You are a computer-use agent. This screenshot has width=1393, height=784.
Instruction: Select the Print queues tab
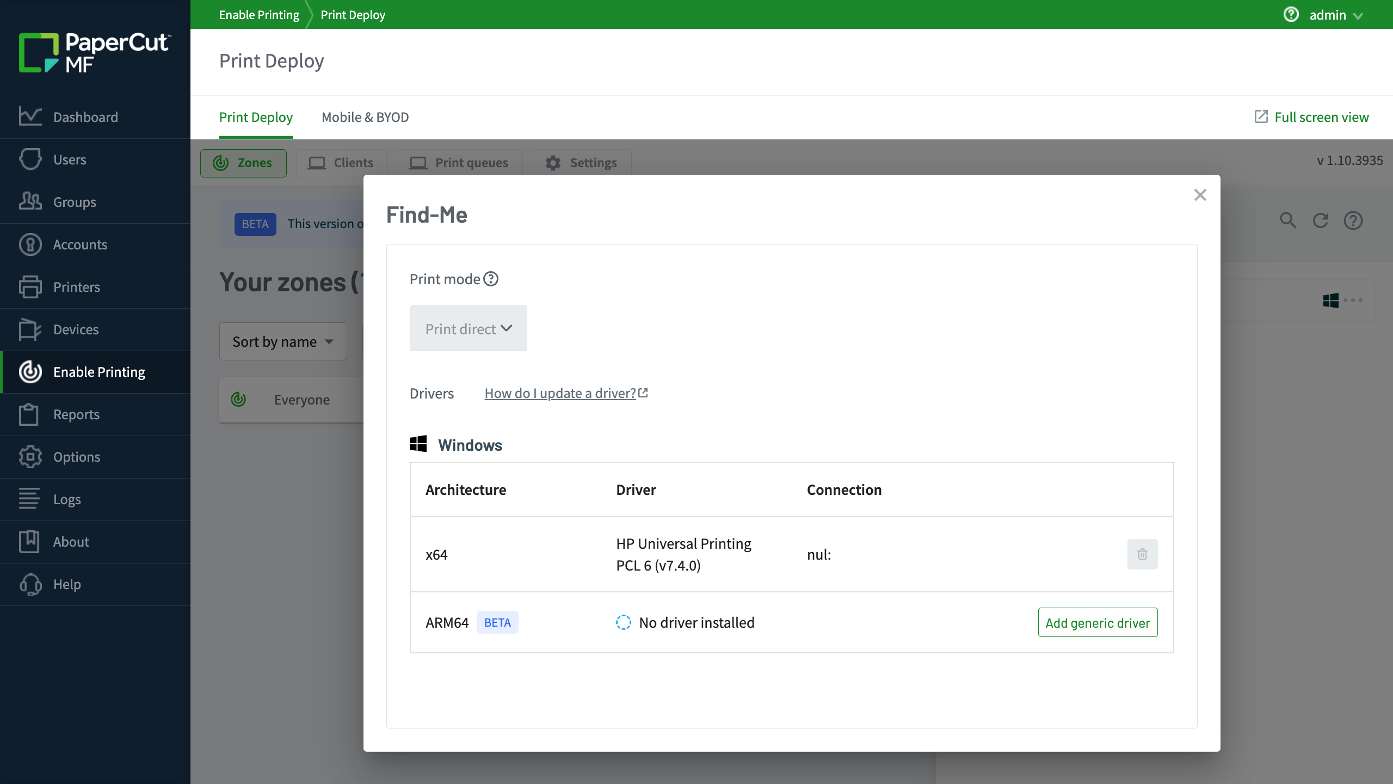point(460,163)
